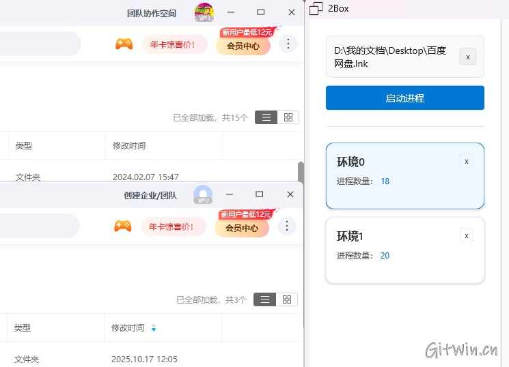Open 团队协作空间 in the upper title bar
Image resolution: width=509 pixels, height=367 pixels.
point(151,13)
